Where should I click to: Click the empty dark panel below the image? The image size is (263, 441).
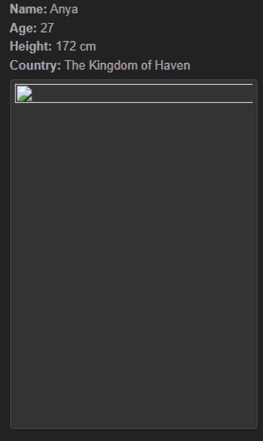click(134, 264)
